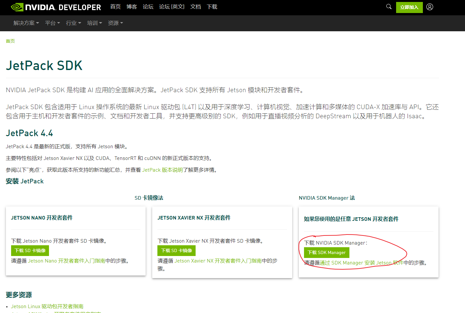Open the 博客 blog menu item
Screen dimensions: 465x313
click(x=132, y=7)
